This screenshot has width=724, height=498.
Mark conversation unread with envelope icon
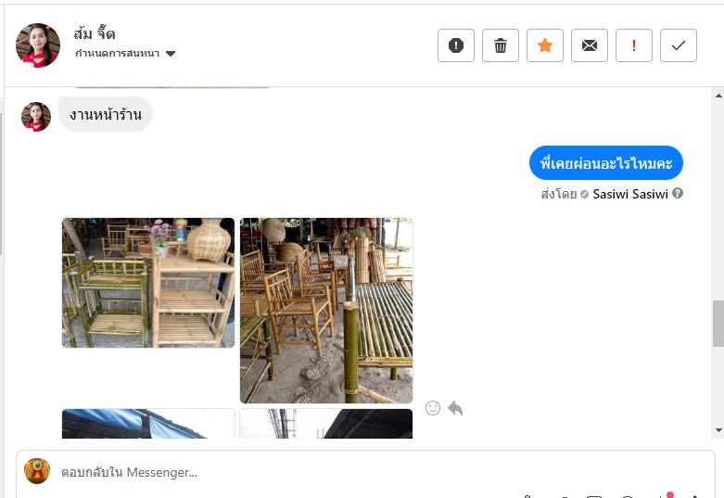(590, 45)
